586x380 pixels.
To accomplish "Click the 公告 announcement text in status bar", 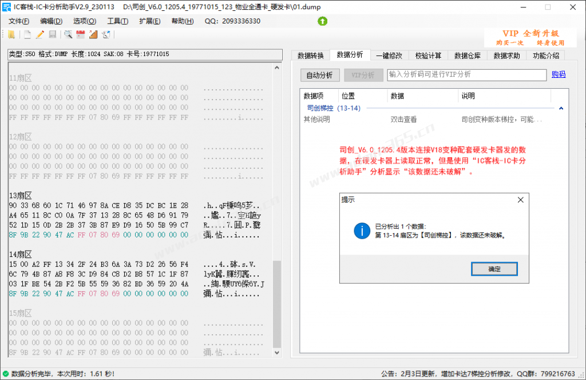I will 478,374.
